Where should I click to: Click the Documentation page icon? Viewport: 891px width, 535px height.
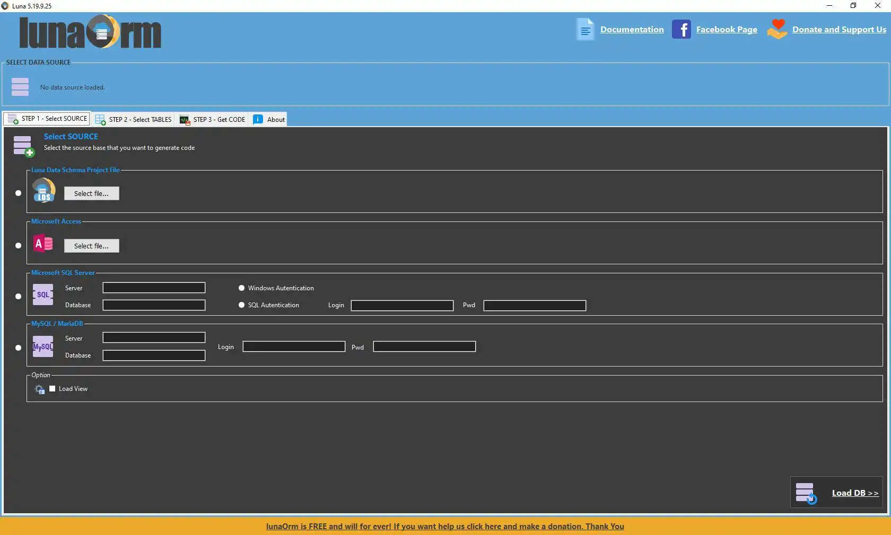tap(585, 30)
